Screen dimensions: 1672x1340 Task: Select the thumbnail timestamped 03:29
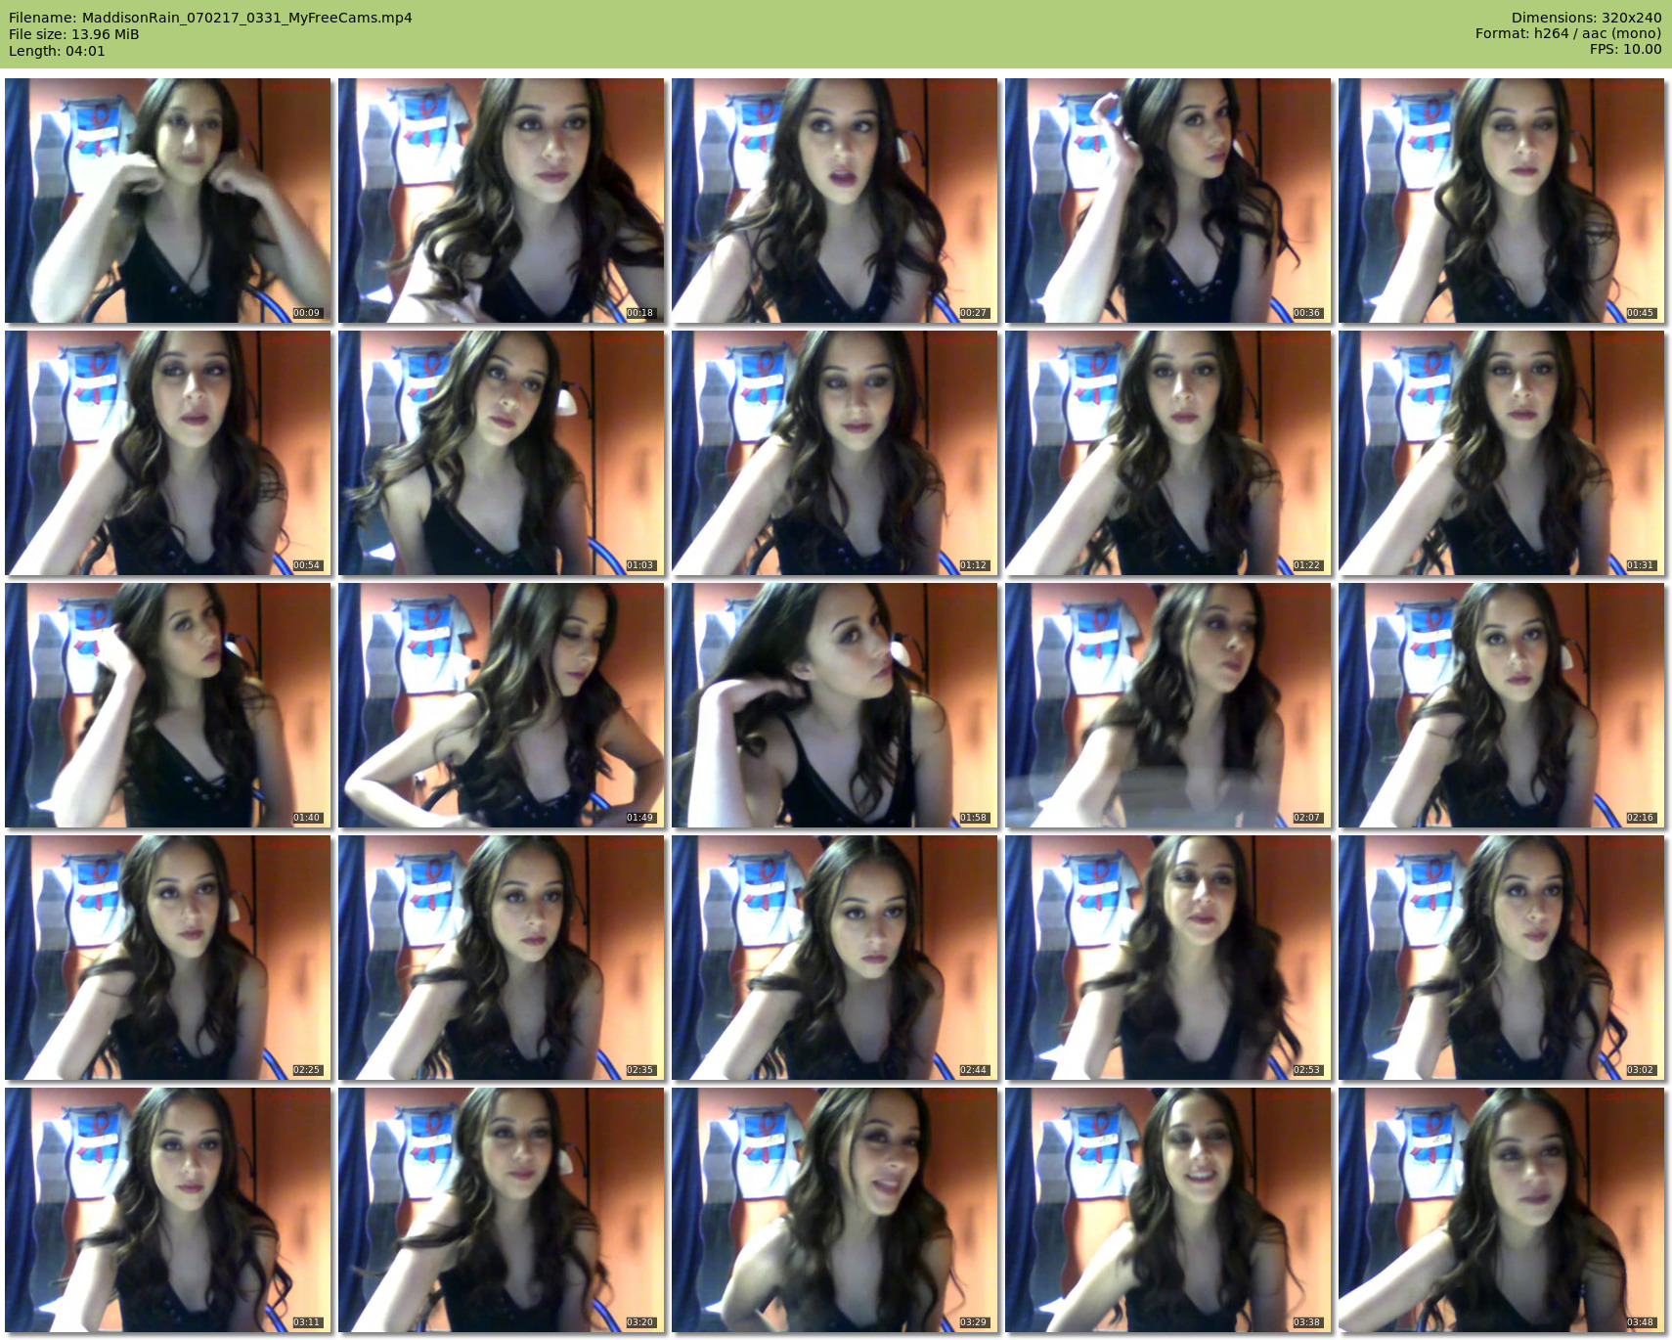click(834, 1210)
